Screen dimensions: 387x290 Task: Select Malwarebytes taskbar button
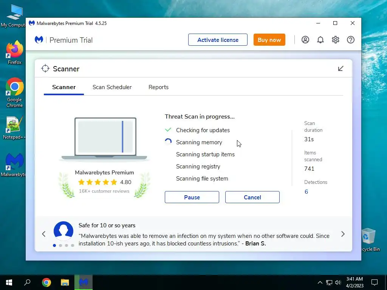(84, 282)
